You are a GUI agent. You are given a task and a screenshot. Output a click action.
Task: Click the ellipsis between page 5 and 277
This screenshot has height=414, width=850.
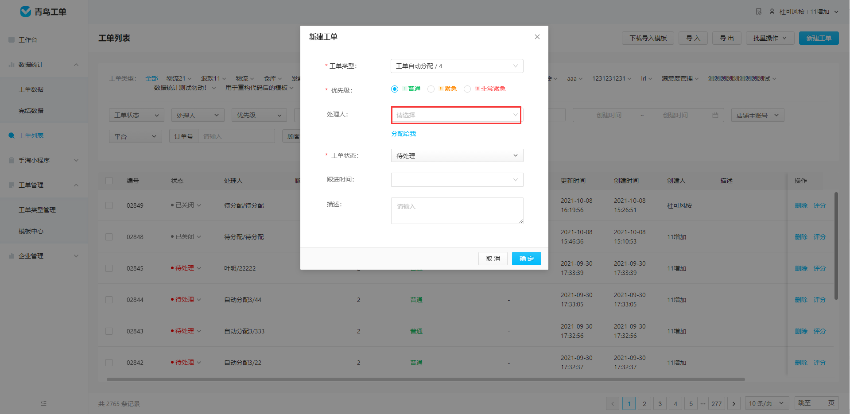(703, 403)
